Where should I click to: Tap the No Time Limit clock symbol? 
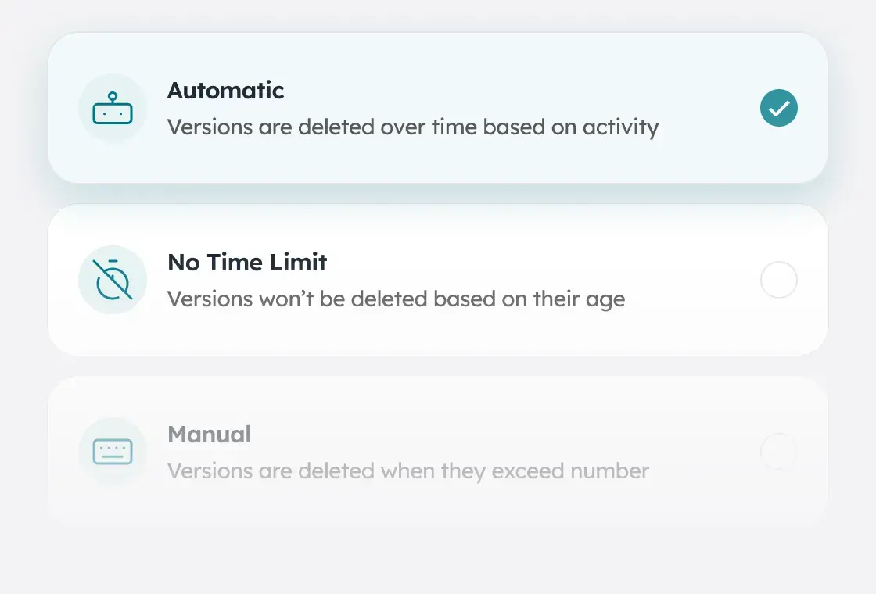(113, 280)
